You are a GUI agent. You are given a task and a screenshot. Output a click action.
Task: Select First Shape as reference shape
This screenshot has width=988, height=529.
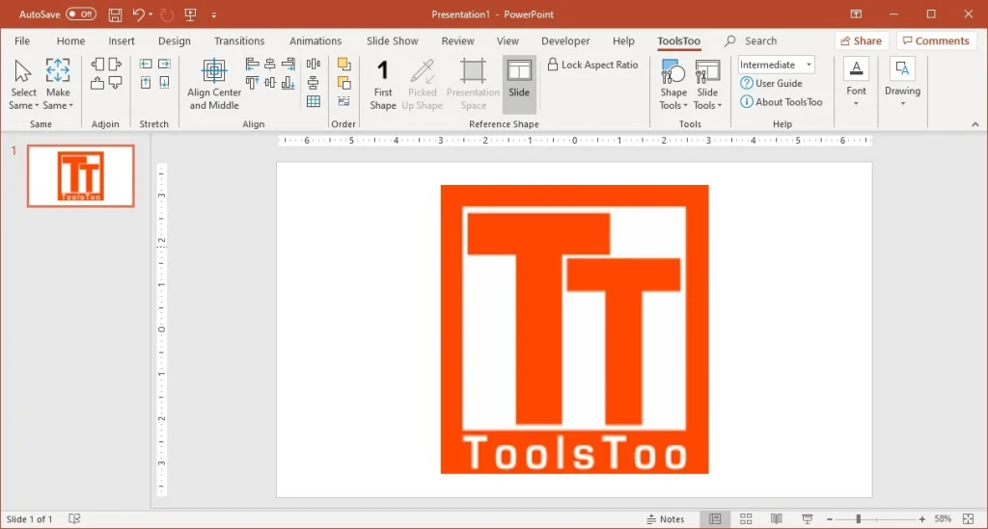(x=383, y=84)
